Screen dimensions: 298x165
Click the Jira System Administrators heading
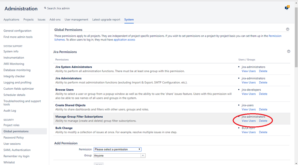coord(74,67)
